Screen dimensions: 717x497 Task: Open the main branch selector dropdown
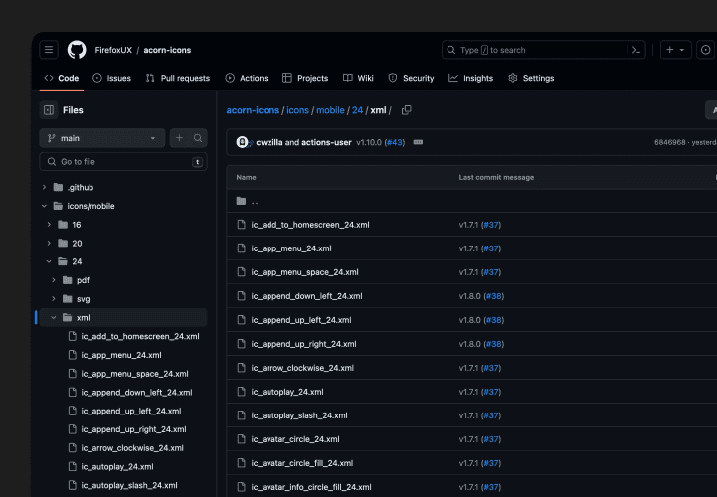102,138
